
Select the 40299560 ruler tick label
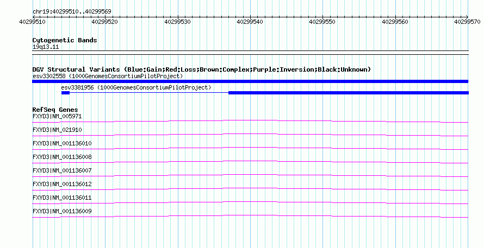tap(395, 22)
